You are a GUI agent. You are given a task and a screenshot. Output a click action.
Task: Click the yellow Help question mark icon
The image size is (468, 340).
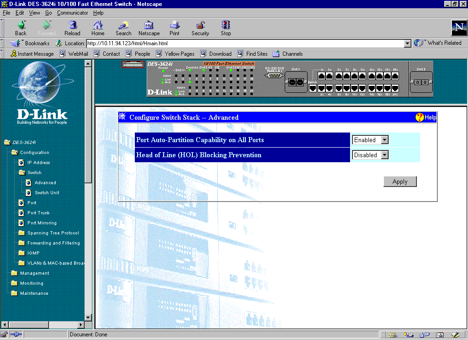[x=420, y=117]
